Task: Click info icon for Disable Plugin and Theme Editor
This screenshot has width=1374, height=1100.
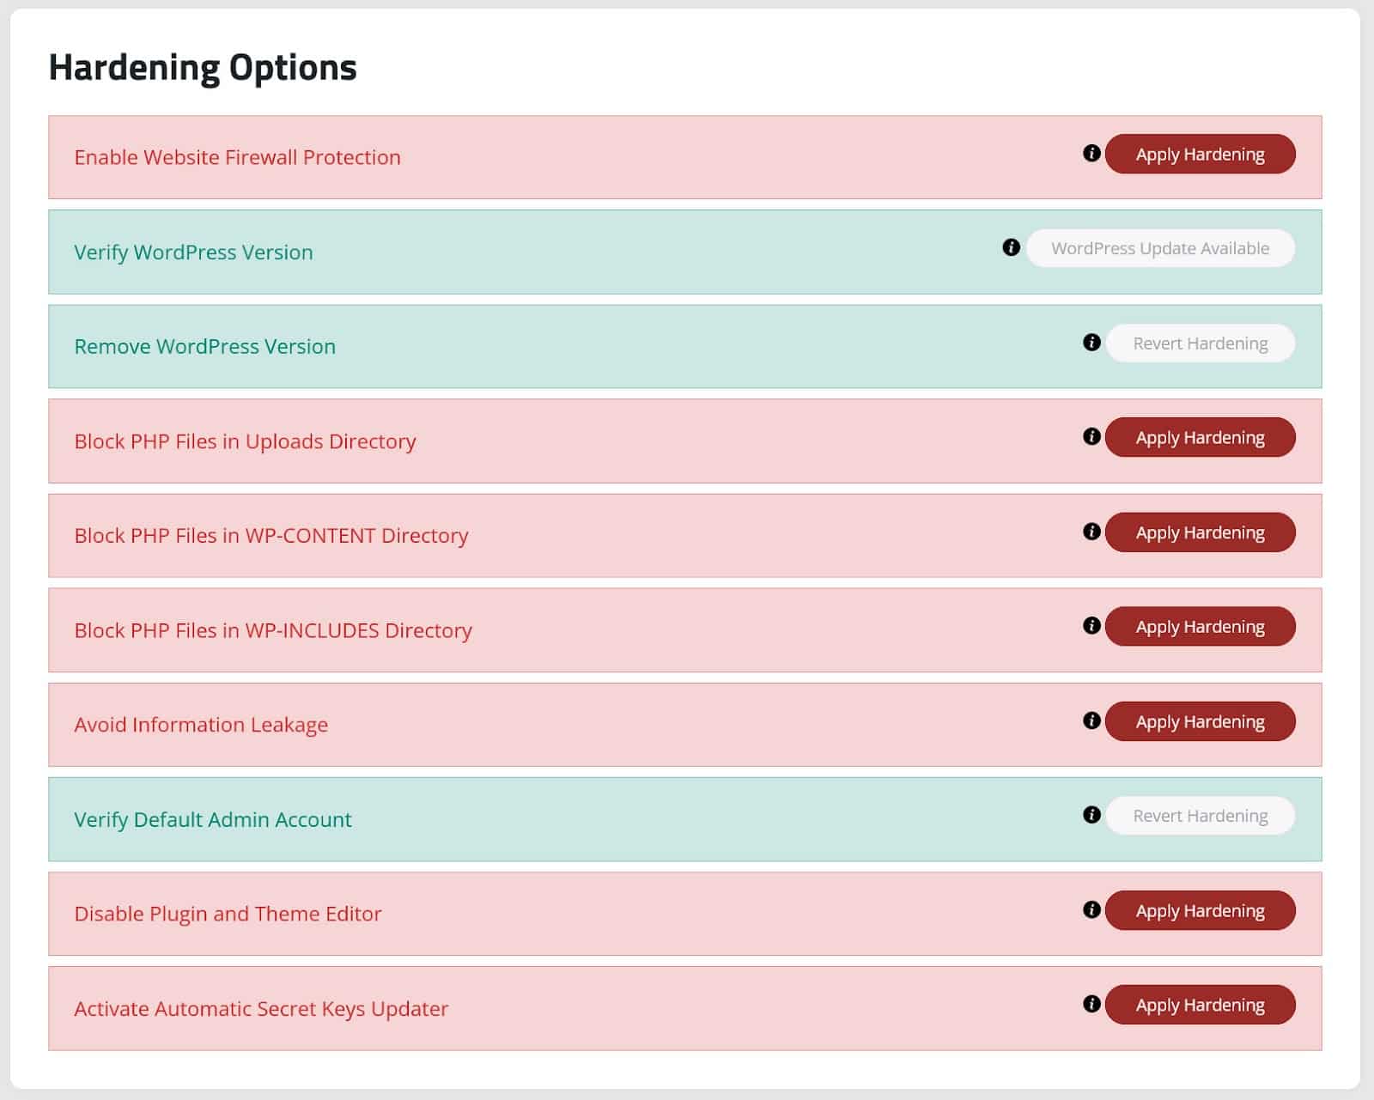Action: pyautogui.click(x=1091, y=909)
